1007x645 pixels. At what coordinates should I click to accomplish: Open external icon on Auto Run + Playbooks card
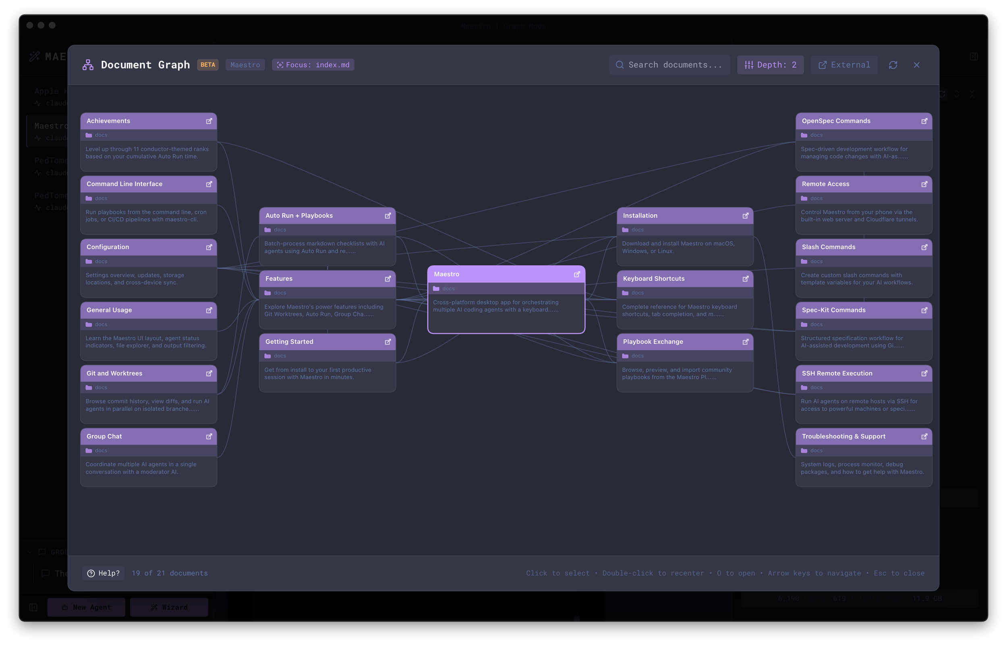(x=388, y=216)
